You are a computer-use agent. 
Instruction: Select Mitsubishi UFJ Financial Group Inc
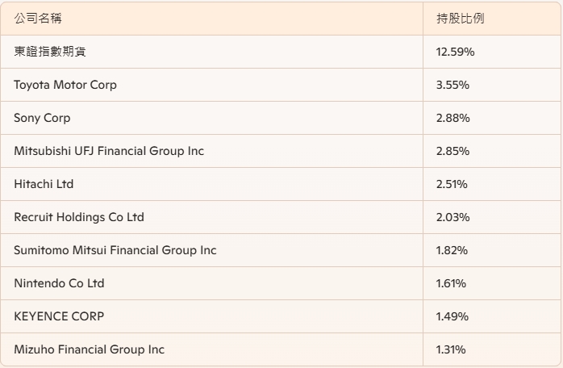[x=109, y=151]
